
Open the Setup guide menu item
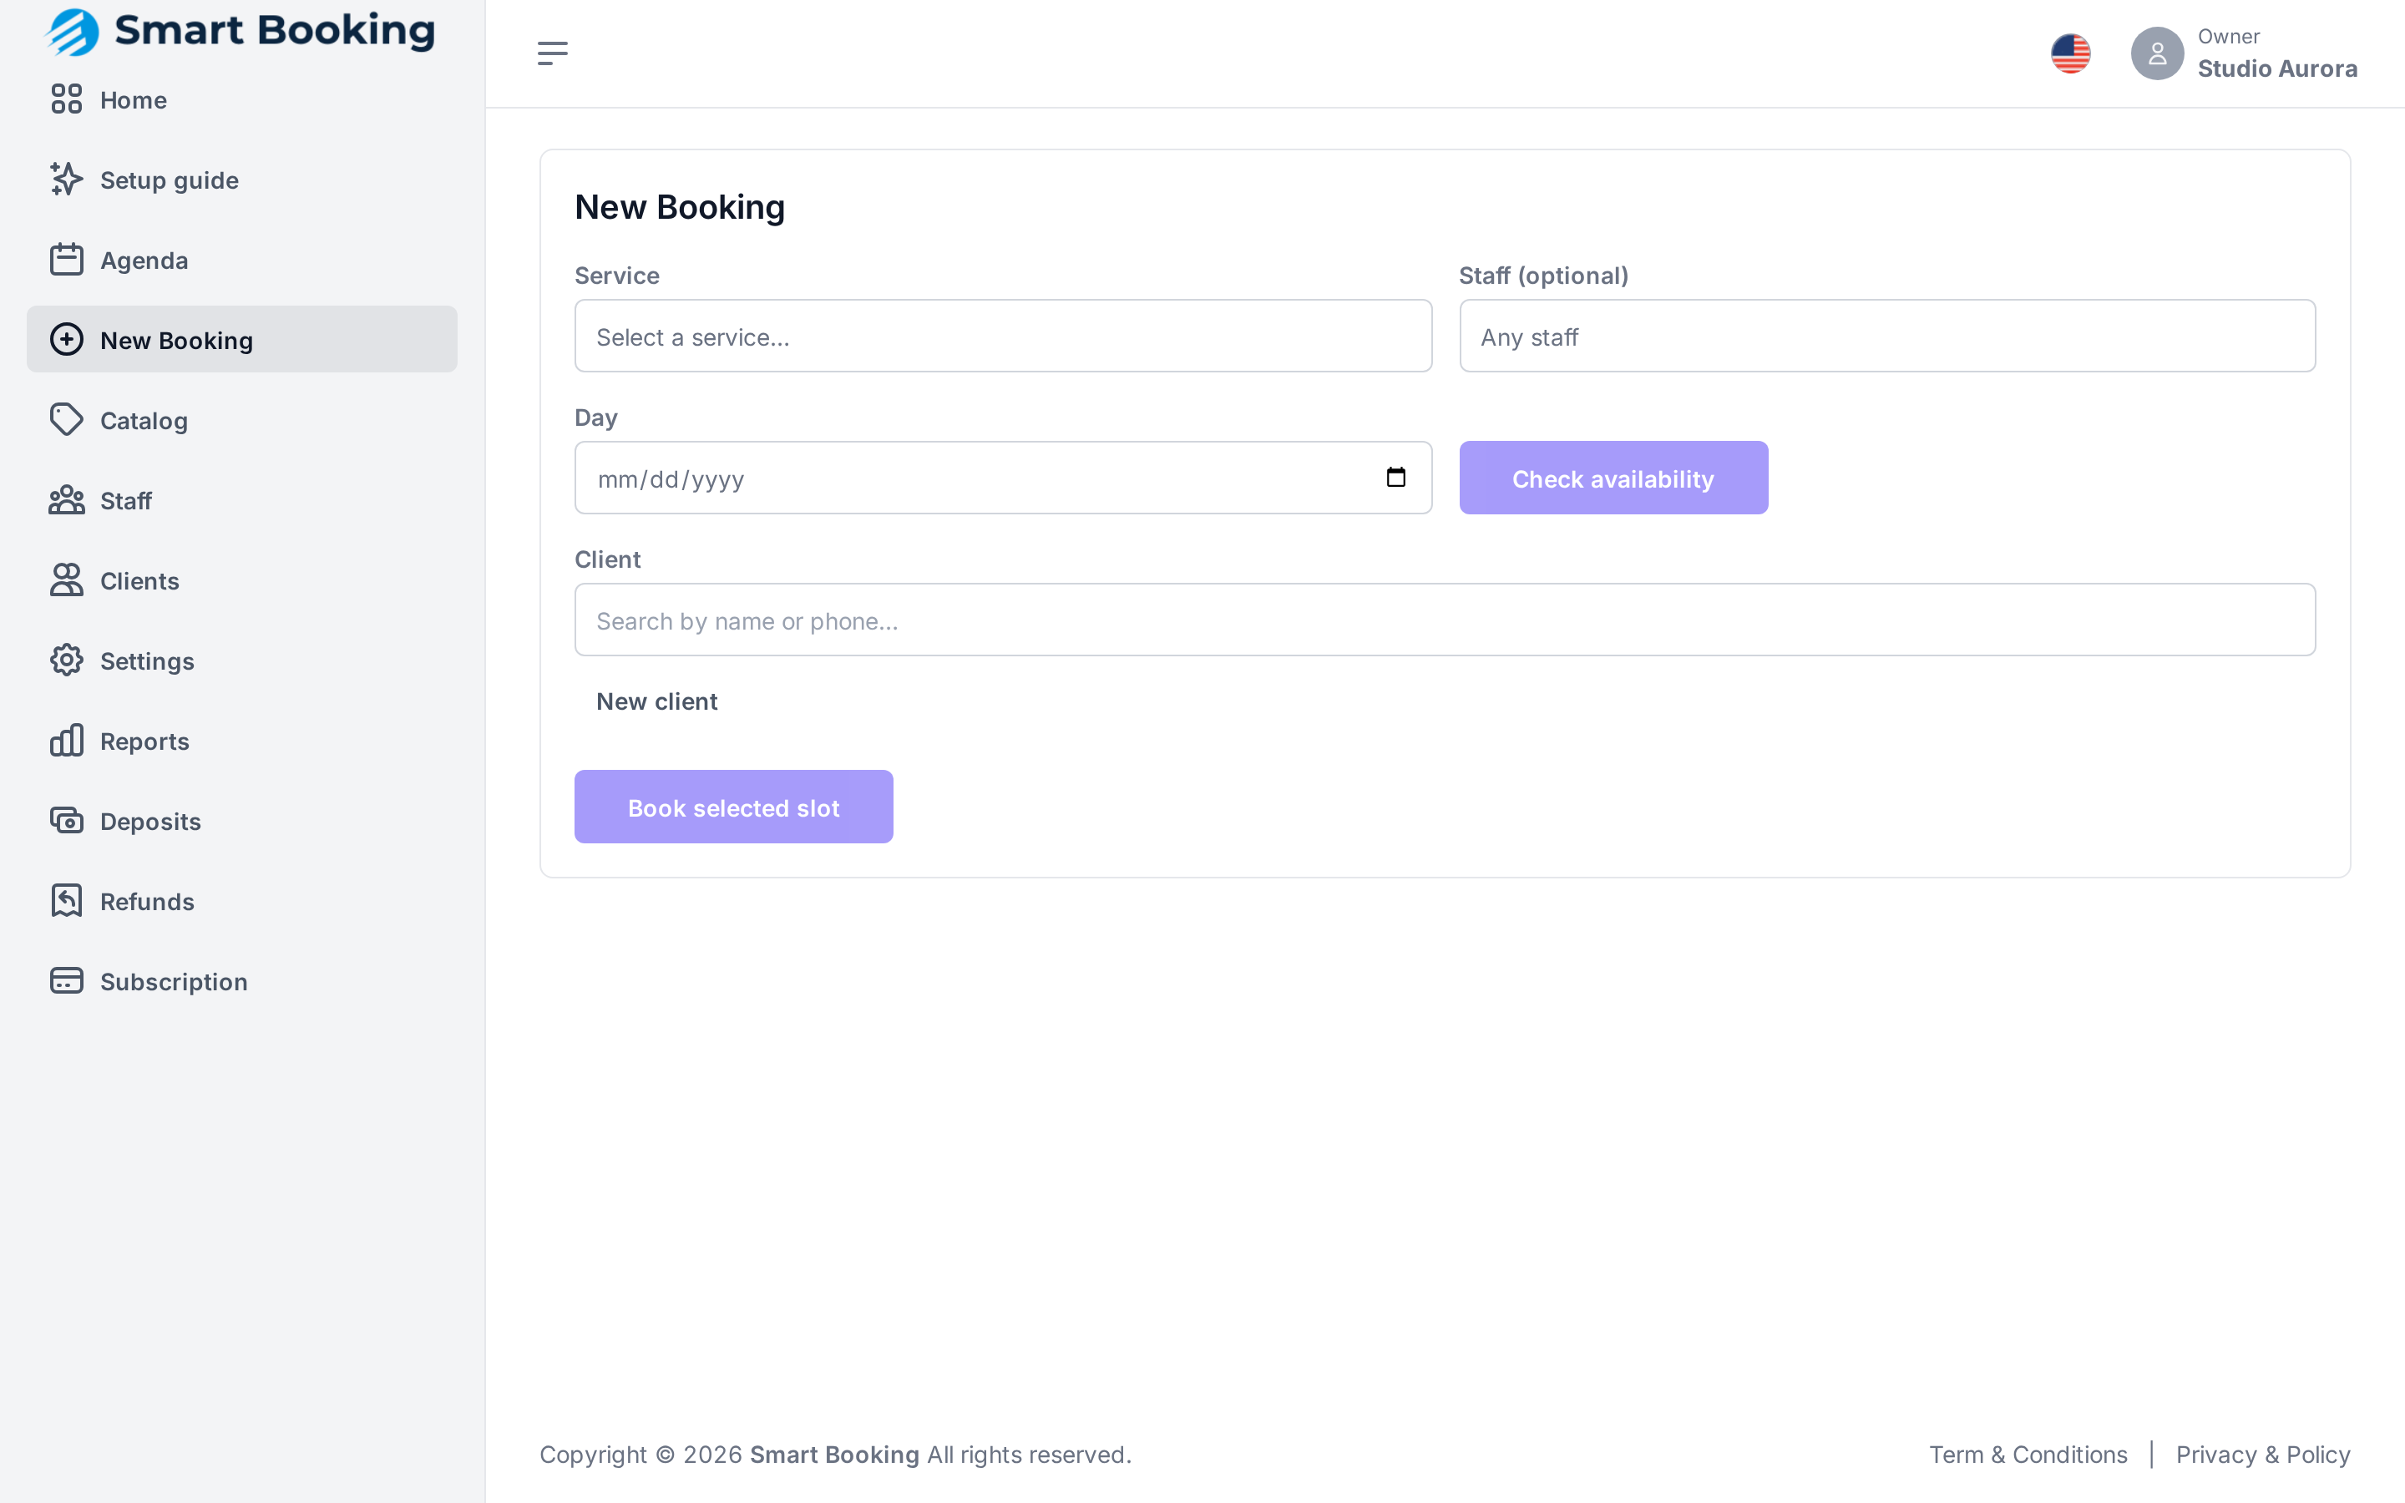point(241,180)
